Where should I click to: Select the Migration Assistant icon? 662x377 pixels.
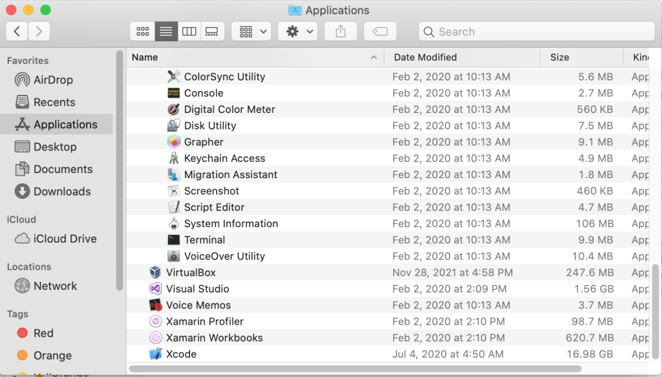(x=173, y=174)
